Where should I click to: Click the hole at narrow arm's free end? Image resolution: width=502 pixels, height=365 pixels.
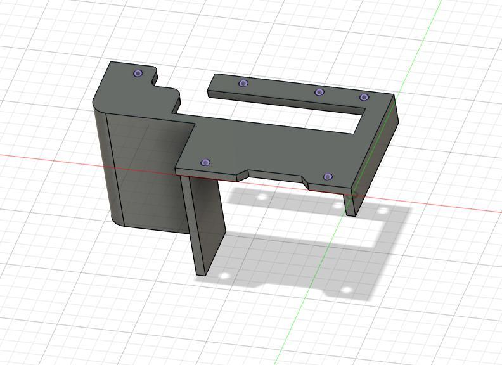tap(243, 84)
